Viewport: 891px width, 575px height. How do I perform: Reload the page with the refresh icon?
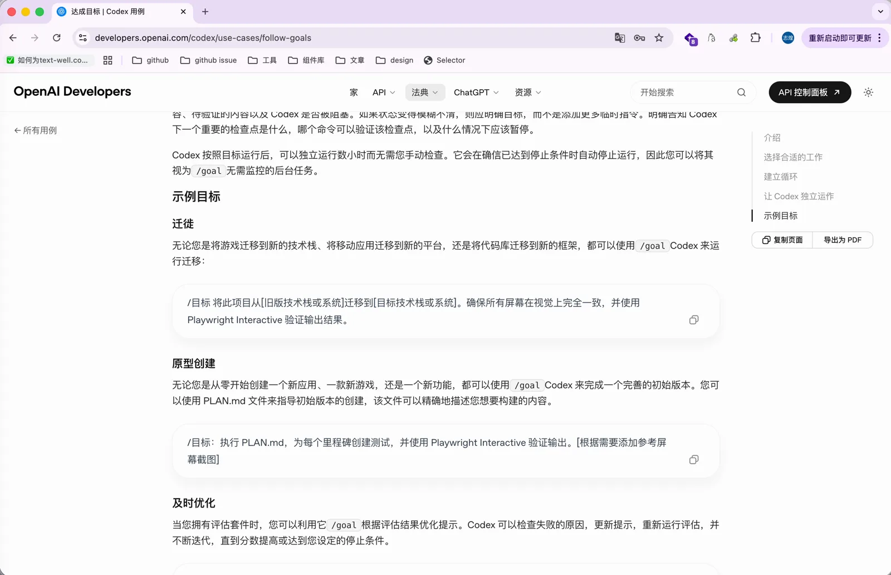pos(56,38)
